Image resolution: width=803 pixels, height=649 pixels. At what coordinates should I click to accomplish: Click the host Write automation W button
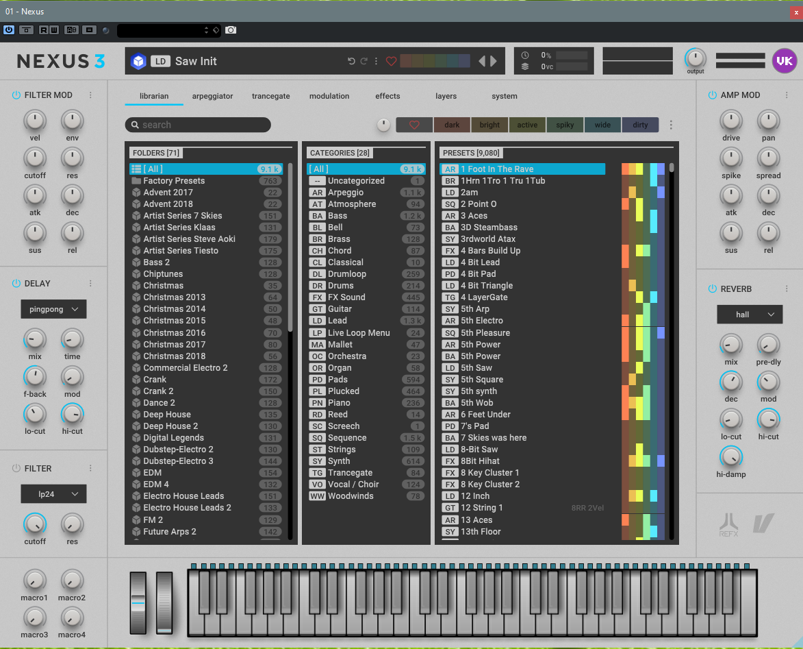tap(54, 29)
